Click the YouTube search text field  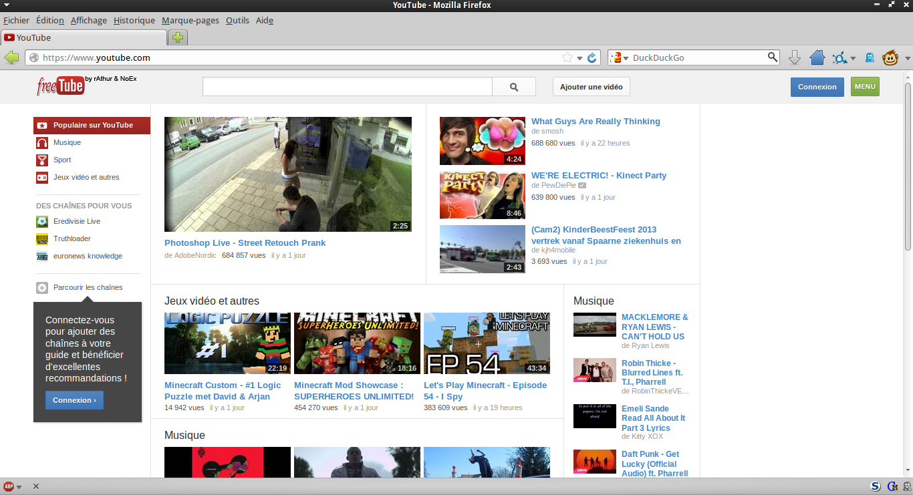click(x=347, y=87)
